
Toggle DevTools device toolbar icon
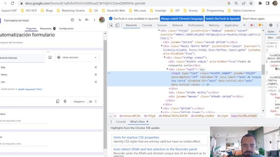coord(117,25)
